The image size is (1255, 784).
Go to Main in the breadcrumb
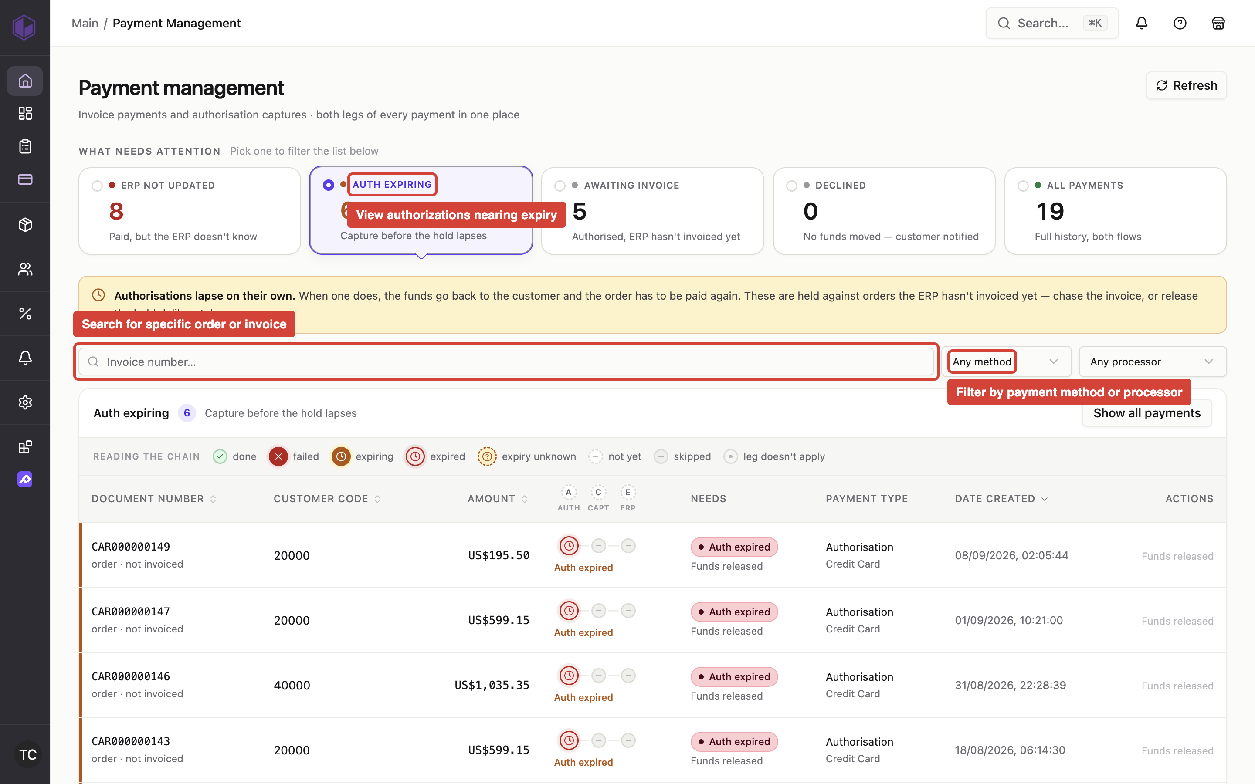(x=85, y=23)
